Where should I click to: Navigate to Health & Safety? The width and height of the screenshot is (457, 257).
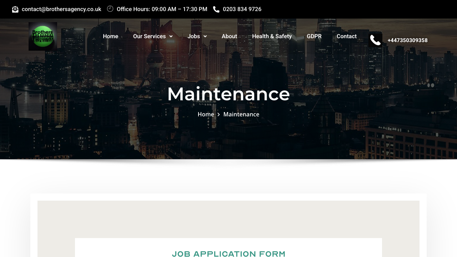272,36
